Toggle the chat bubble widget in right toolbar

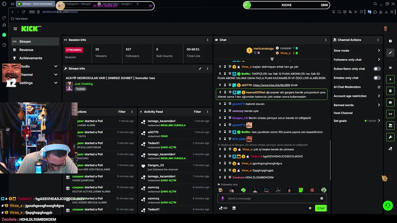[x=390, y=103]
